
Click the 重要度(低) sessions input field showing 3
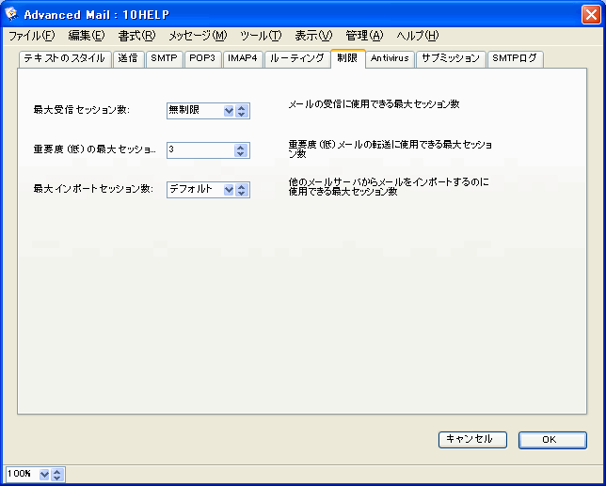click(x=199, y=149)
